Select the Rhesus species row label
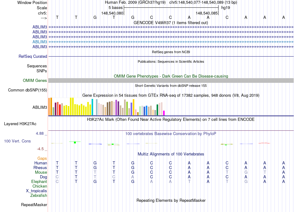 40,167
